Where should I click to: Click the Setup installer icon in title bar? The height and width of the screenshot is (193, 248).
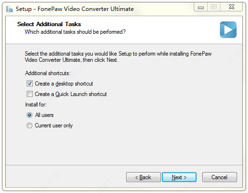coord(10,9)
